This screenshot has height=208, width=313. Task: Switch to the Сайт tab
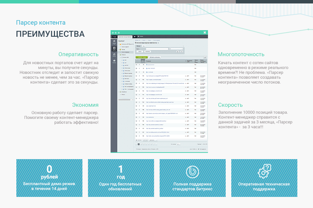tap(115, 37)
